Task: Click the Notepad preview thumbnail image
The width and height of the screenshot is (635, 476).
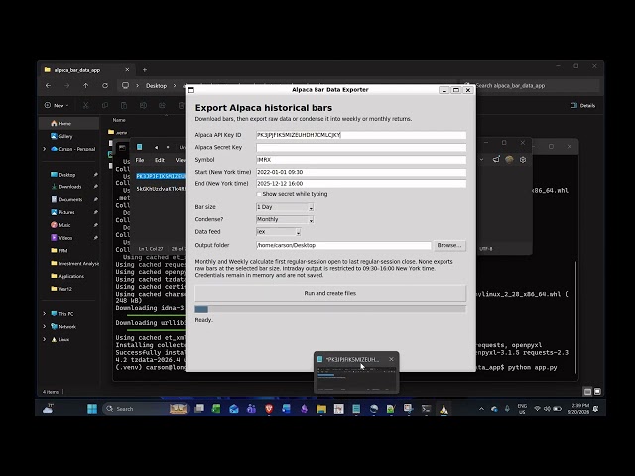Action: (x=356, y=379)
